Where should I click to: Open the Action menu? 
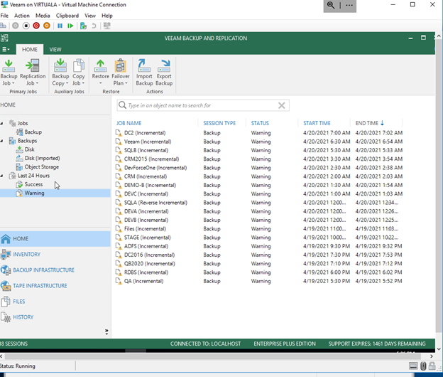click(22, 16)
